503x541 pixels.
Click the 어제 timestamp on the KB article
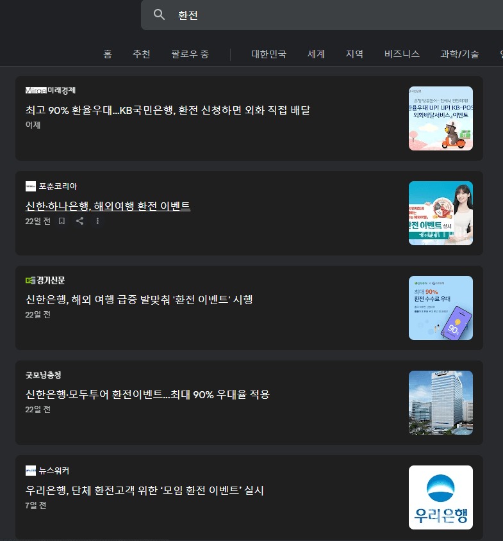(33, 125)
